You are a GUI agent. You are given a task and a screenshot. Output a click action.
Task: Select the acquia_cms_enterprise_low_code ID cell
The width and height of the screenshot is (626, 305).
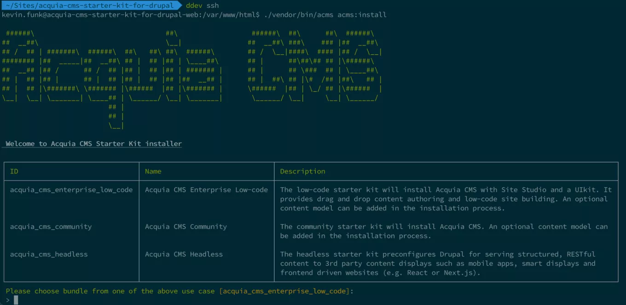coord(71,190)
